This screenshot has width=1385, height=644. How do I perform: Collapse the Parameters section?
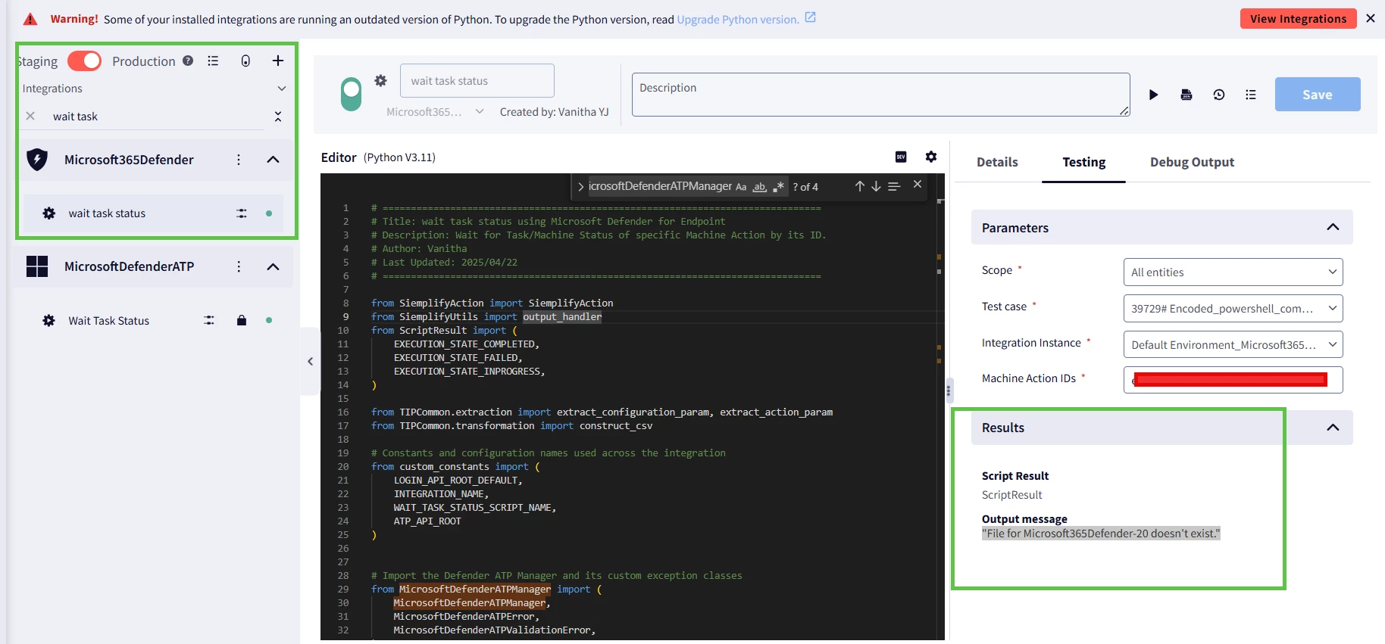1333,227
